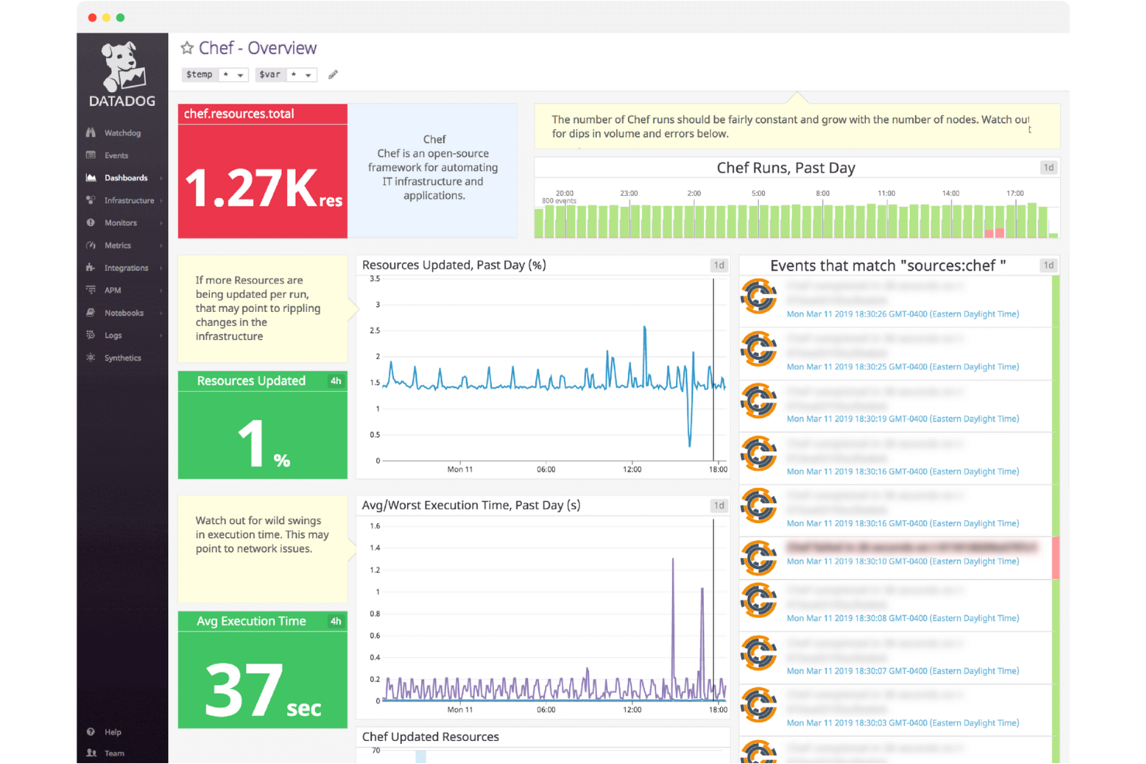Expand Integrations submenu arrow

click(x=161, y=268)
